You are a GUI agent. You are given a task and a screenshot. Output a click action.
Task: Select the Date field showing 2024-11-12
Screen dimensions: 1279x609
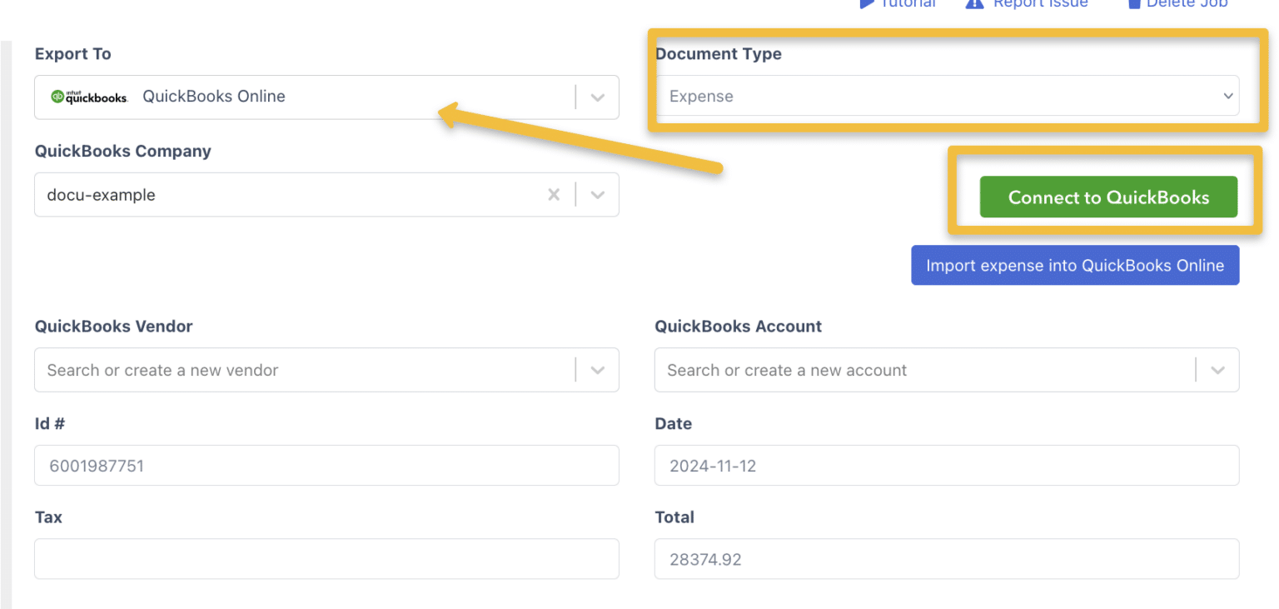pyautogui.click(x=946, y=466)
